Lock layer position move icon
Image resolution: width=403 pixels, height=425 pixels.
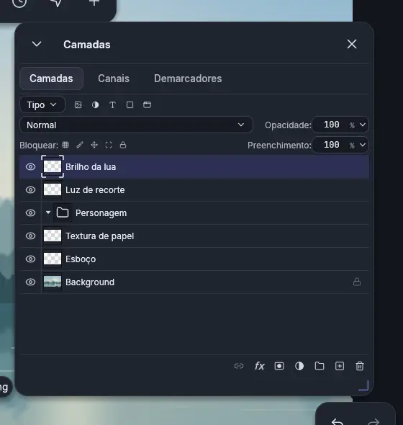pyautogui.click(x=94, y=145)
